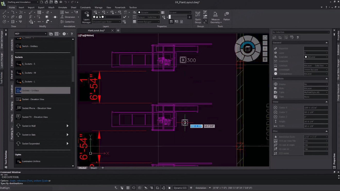Expand the Socket in Wall submenu arrow
Image resolution: width=340 pixels, height=191 pixels.
tap(67, 126)
